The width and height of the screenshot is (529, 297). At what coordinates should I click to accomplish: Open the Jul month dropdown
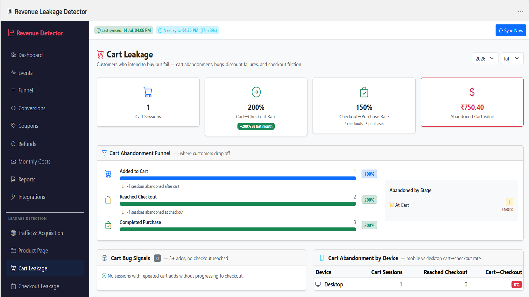click(512, 58)
